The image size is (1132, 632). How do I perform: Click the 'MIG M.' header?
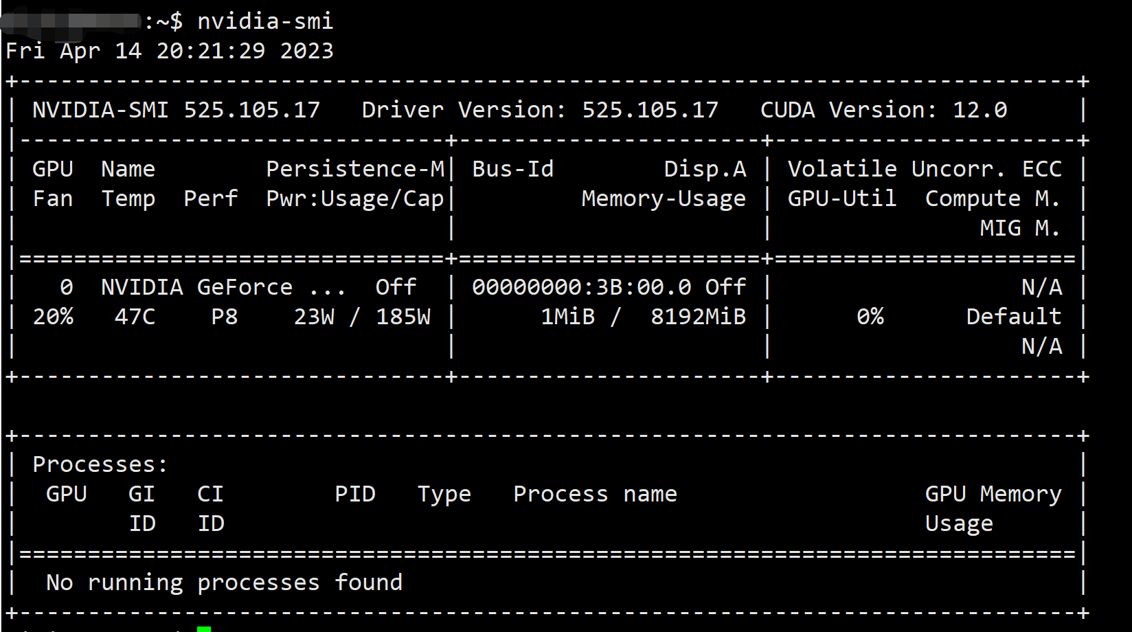click(1021, 228)
